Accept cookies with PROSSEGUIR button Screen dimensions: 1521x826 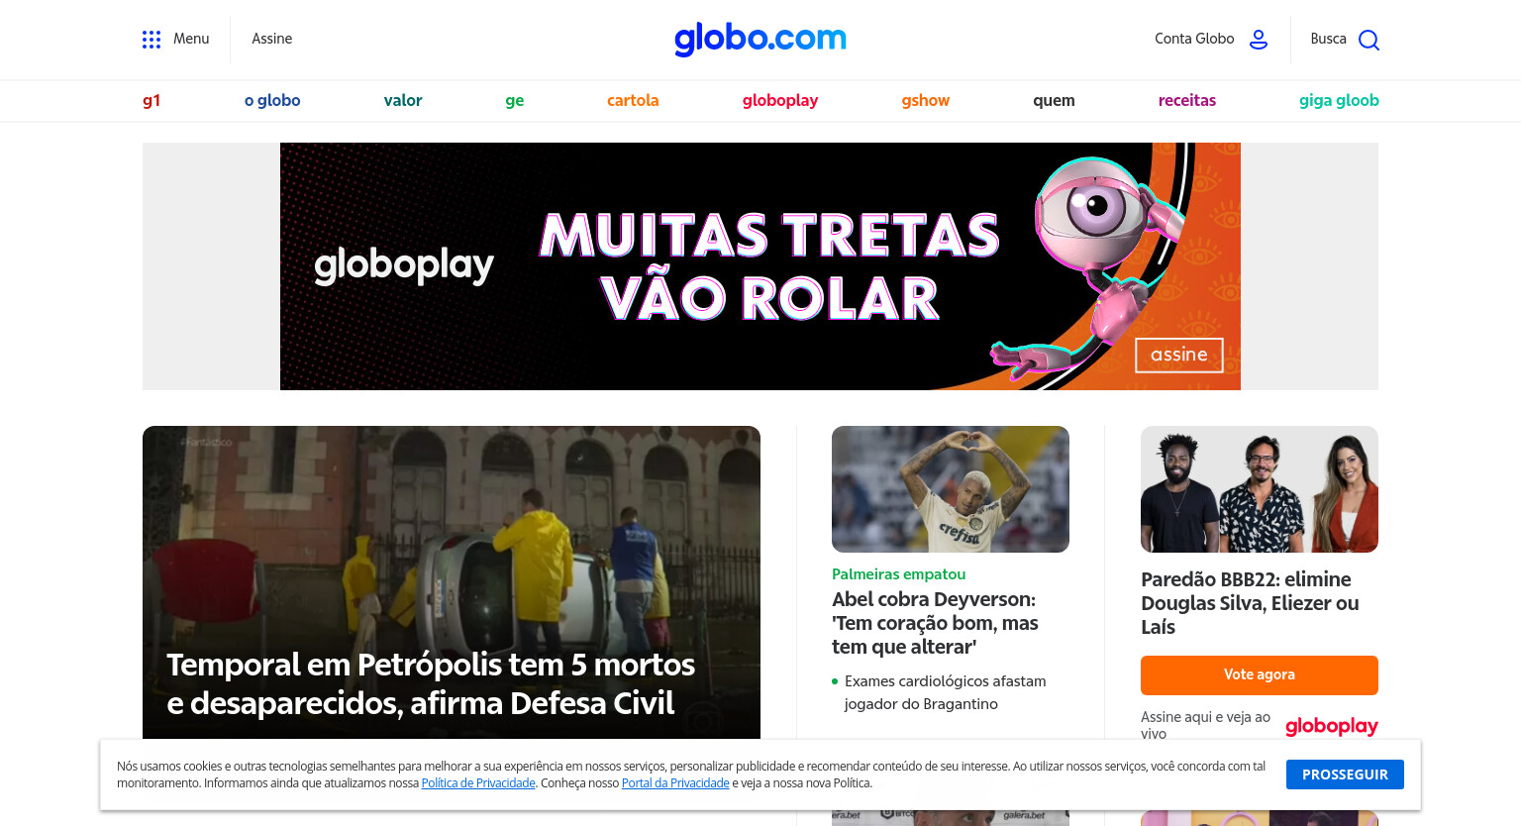1345,774
